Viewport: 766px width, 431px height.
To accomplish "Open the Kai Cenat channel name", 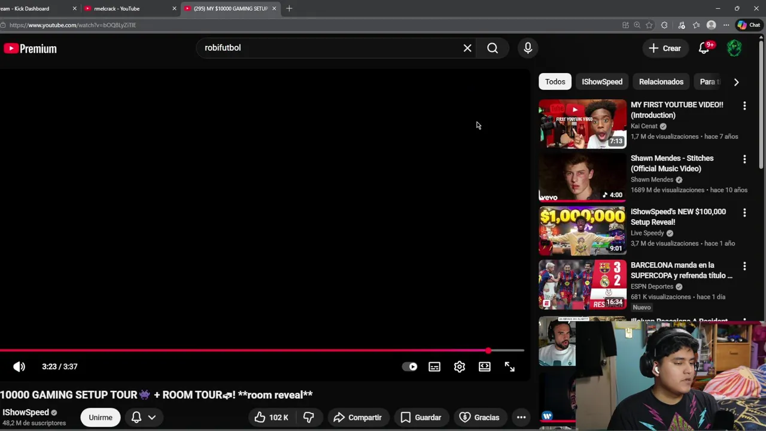I will click(644, 126).
